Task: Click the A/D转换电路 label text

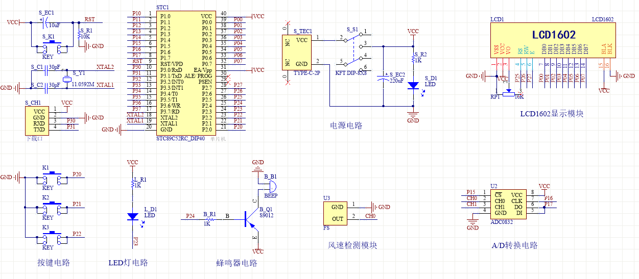Action: pyautogui.click(x=514, y=245)
